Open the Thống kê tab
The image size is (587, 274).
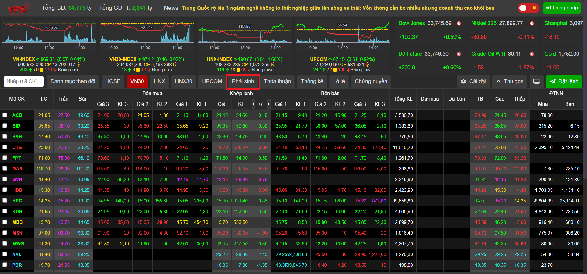[x=312, y=81]
